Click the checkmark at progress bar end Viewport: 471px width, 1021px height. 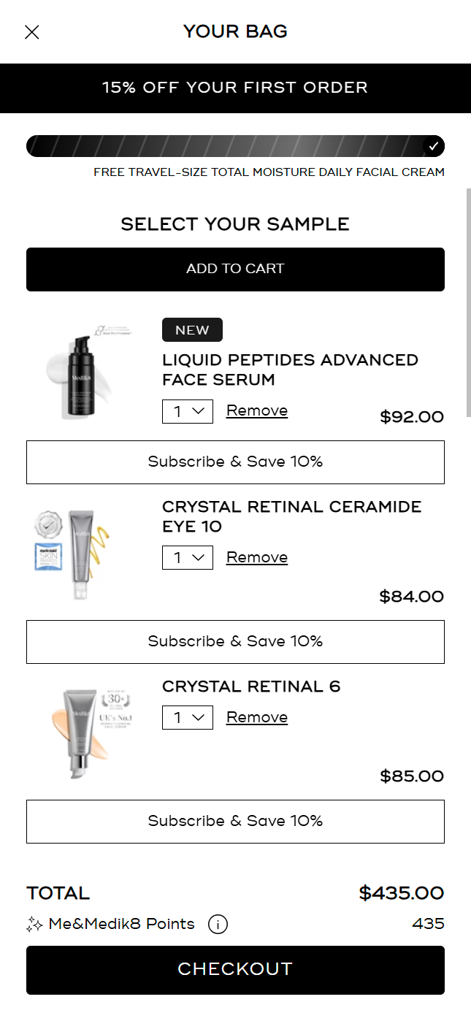coord(434,146)
